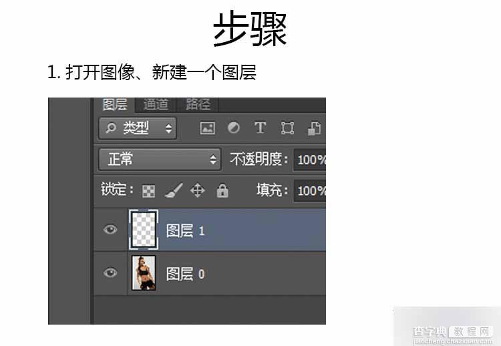The image size is (501, 346).
Task: Lock transparent pixels checkerboard icon
Action: click(148, 191)
